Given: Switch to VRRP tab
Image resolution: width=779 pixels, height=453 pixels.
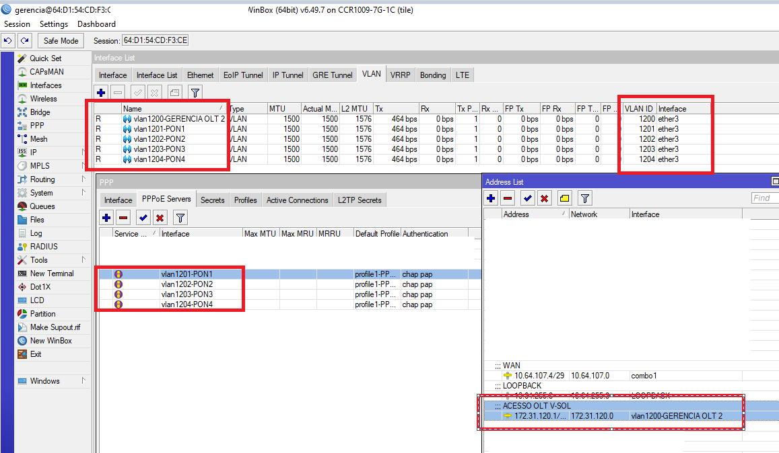Looking at the screenshot, I should [x=400, y=75].
